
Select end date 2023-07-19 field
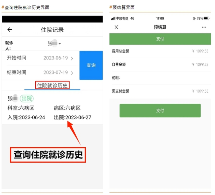(x=56, y=72)
